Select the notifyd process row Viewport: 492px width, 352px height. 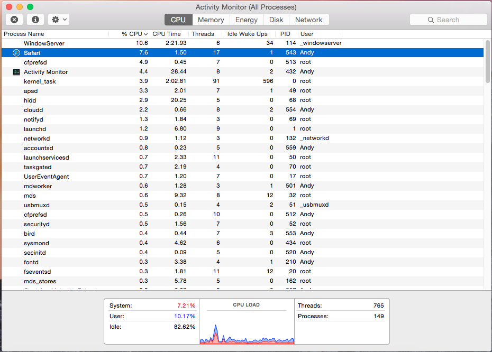click(x=242, y=119)
